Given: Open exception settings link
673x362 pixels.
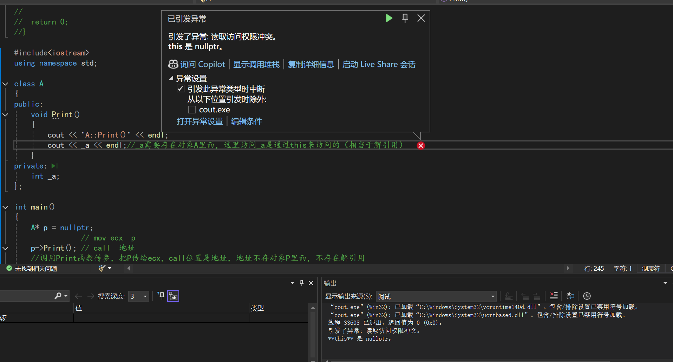Looking at the screenshot, I should coord(200,121).
